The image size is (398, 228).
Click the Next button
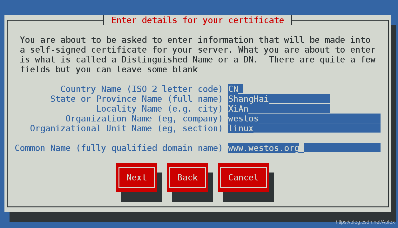point(137,177)
